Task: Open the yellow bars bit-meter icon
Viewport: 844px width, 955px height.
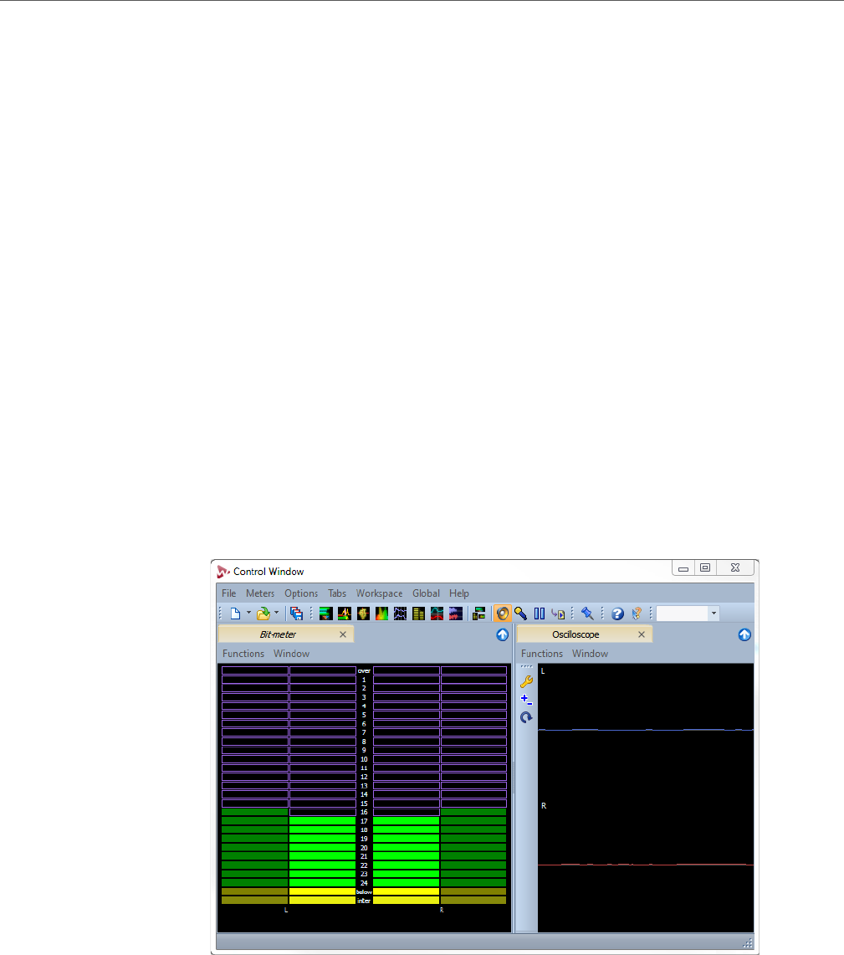Action: (x=418, y=614)
